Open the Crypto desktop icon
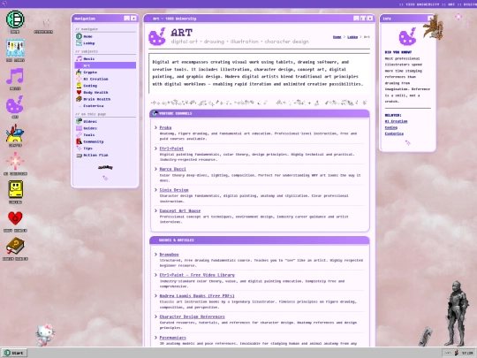 [x=15, y=133]
